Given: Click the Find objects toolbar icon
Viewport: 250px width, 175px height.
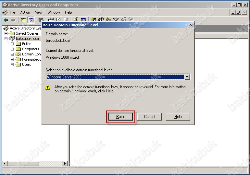Looking at the screenshot, I should click(123, 20).
